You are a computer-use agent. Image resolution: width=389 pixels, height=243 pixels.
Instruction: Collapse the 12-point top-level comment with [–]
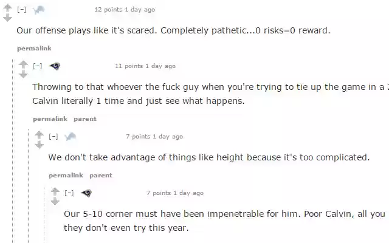21,10
